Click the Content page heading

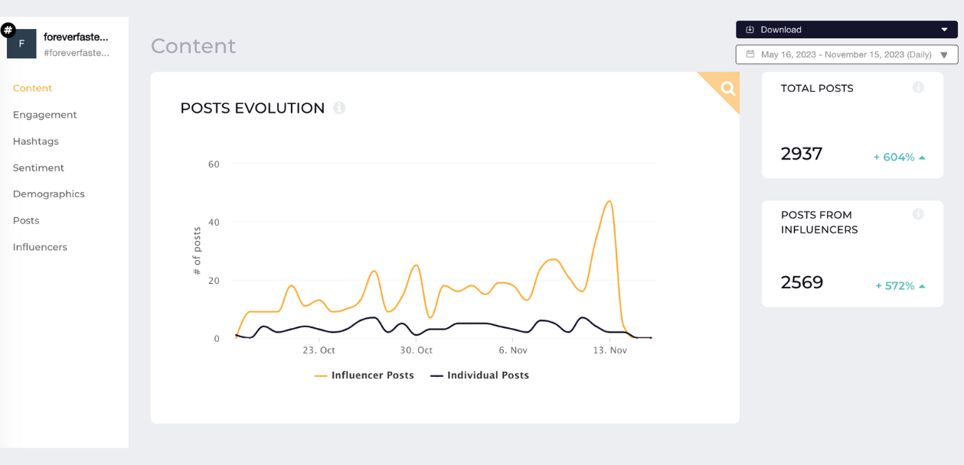[193, 46]
